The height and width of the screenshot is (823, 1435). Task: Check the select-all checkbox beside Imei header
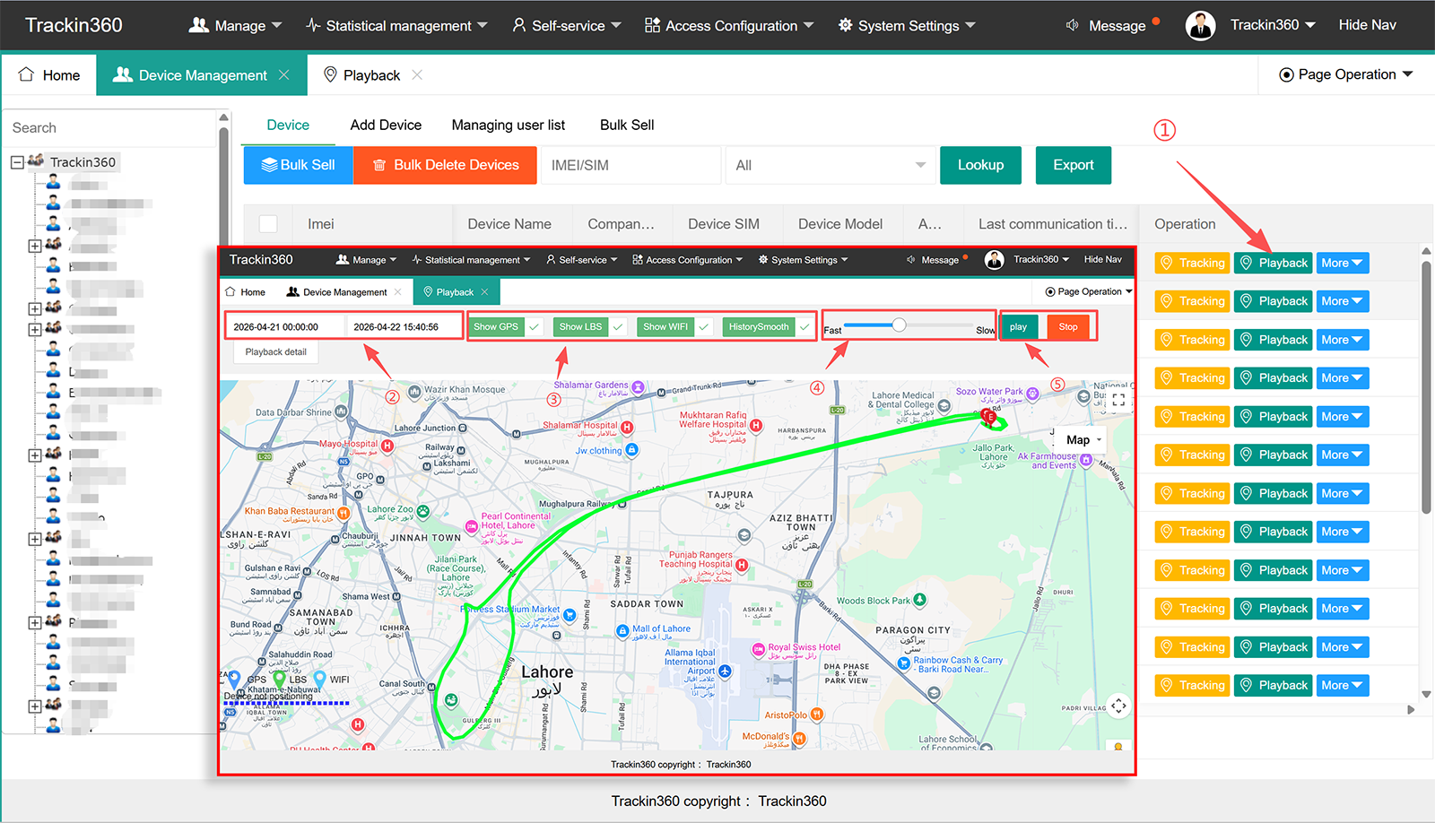pyautogui.click(x=268, y=224)
